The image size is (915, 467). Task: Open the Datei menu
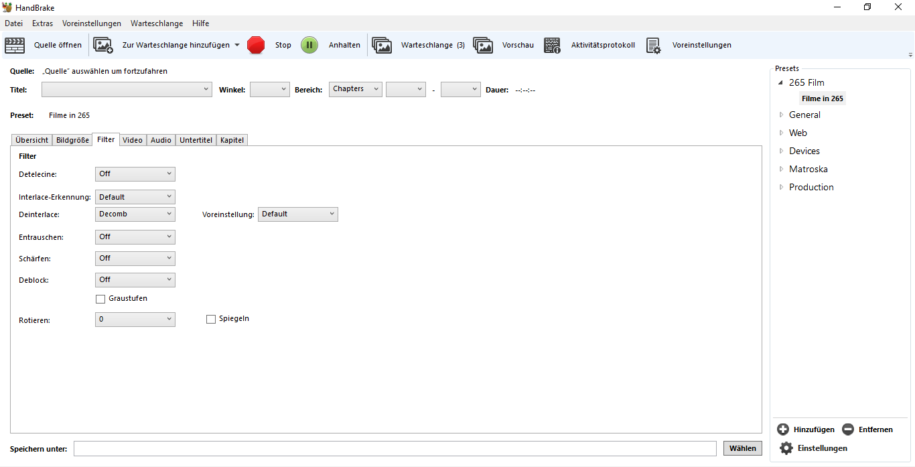pos(13,23)
